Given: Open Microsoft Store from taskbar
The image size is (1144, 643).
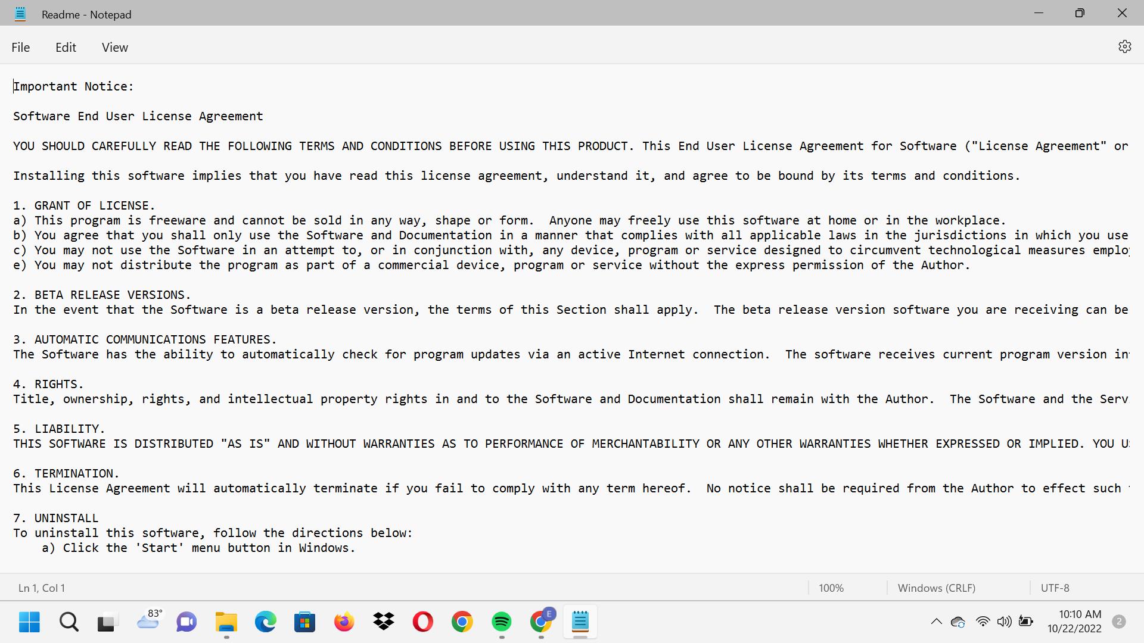Looking at the screenshot, I should 304,622.
